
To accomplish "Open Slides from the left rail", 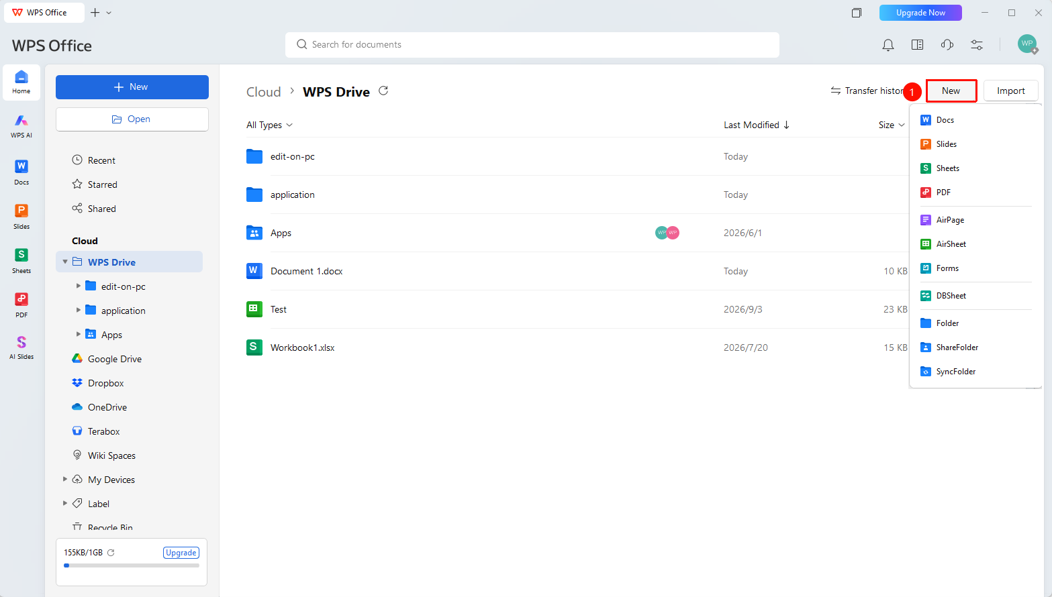I will (x=21, y=216).
